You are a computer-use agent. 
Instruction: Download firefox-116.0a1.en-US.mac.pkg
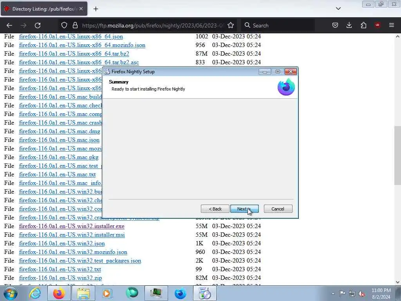tap(59, 157)
